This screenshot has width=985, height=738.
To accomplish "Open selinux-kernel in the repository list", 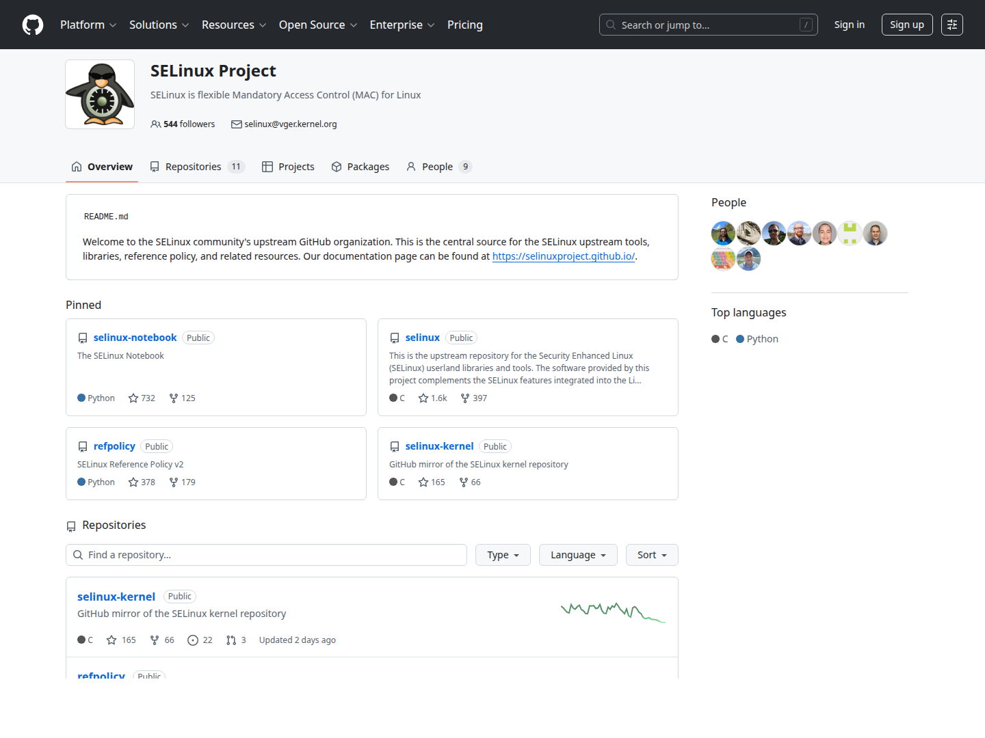I will (116, 597).
